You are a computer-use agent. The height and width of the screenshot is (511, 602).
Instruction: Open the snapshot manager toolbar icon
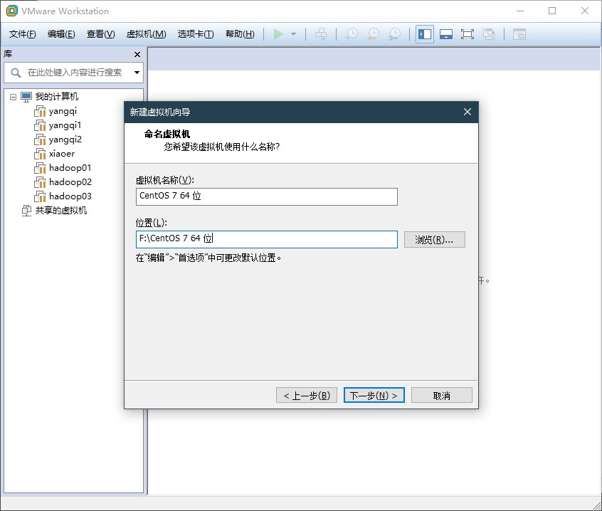[x=394, y=34]
